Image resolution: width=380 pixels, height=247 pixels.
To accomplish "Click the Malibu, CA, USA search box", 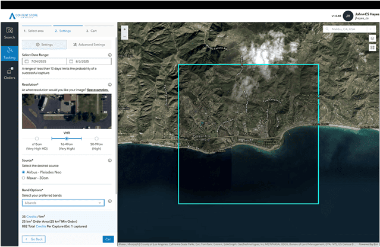I will click(x=346, y=29).
